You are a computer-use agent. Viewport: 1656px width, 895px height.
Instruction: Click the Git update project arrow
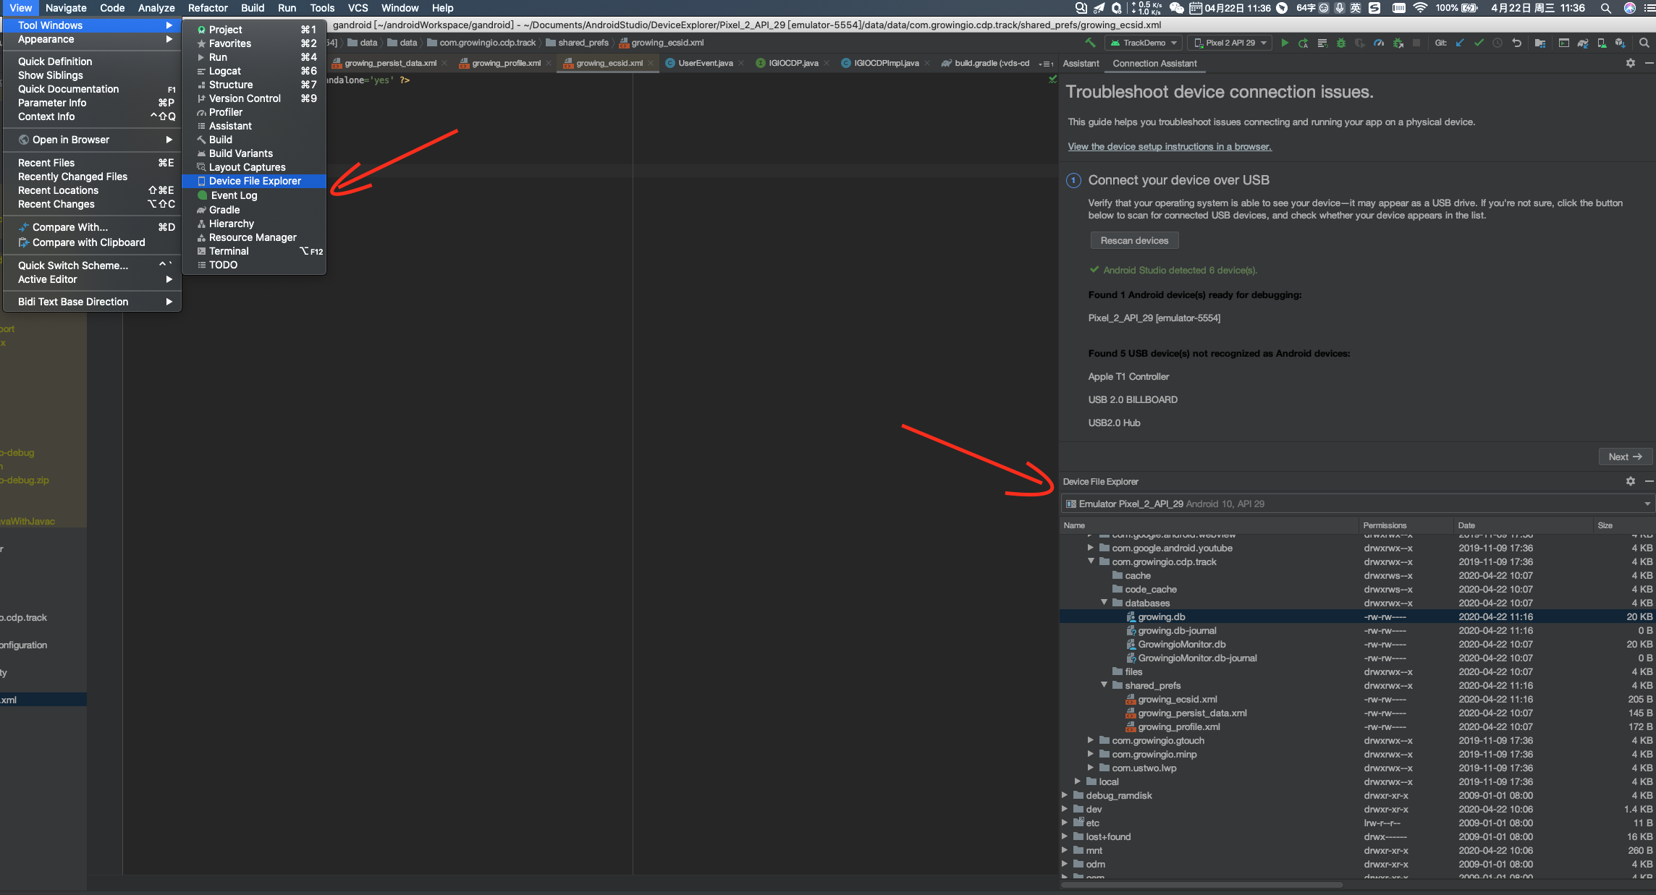point(1460,43)
